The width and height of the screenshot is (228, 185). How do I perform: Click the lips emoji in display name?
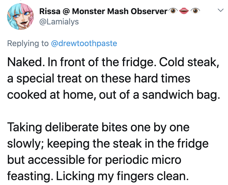pyautogui.click(x=184, y=11)
